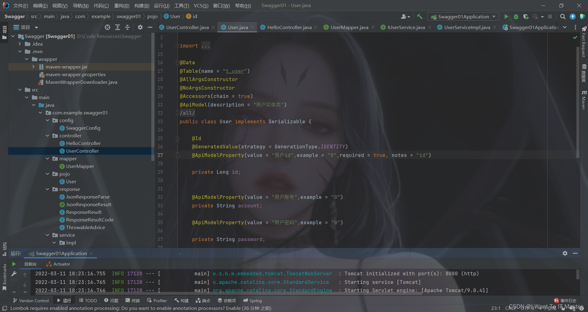Expand folded import block

coord(177,46)
